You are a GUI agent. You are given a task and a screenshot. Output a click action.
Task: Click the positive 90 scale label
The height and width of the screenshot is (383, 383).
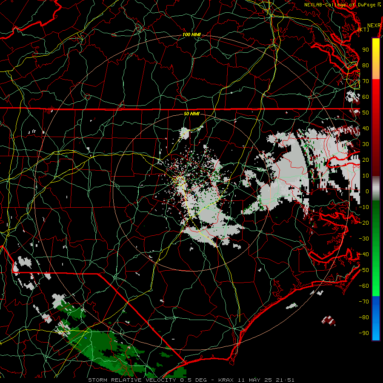coord(366,50)
